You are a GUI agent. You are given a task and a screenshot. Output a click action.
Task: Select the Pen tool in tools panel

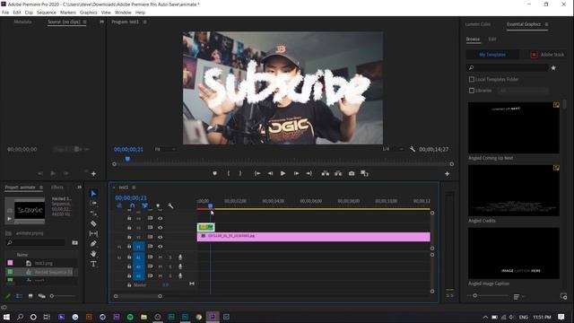pos(93,243)
